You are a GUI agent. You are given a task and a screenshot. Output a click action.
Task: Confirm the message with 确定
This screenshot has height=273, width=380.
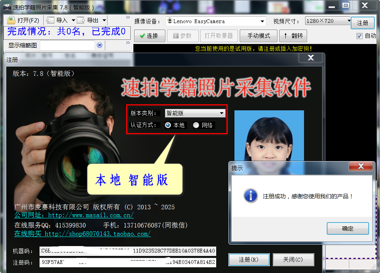tap(348, 229)
